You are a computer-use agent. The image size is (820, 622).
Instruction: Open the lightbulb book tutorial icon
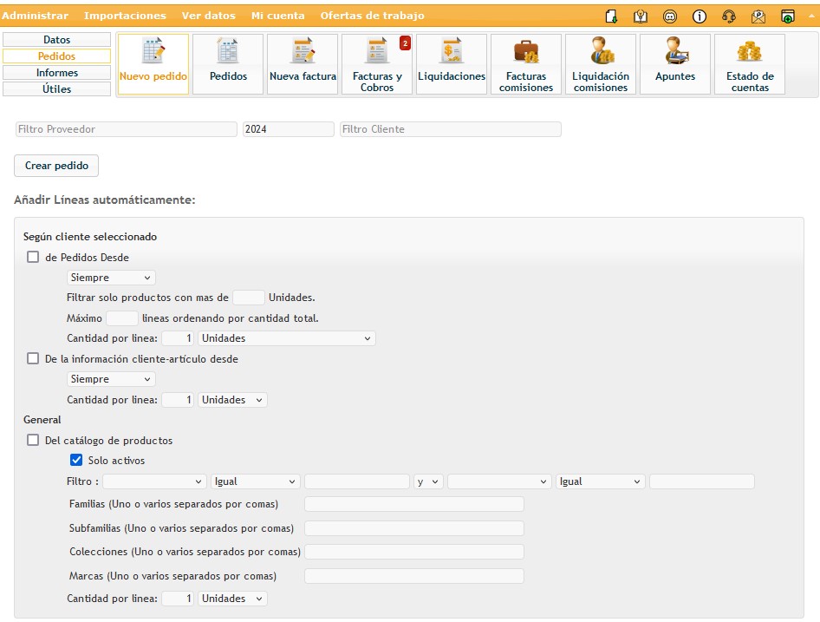[640, 16]
